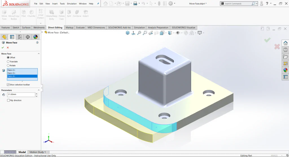Open File Explorer folder in task pane

(286, 57)
